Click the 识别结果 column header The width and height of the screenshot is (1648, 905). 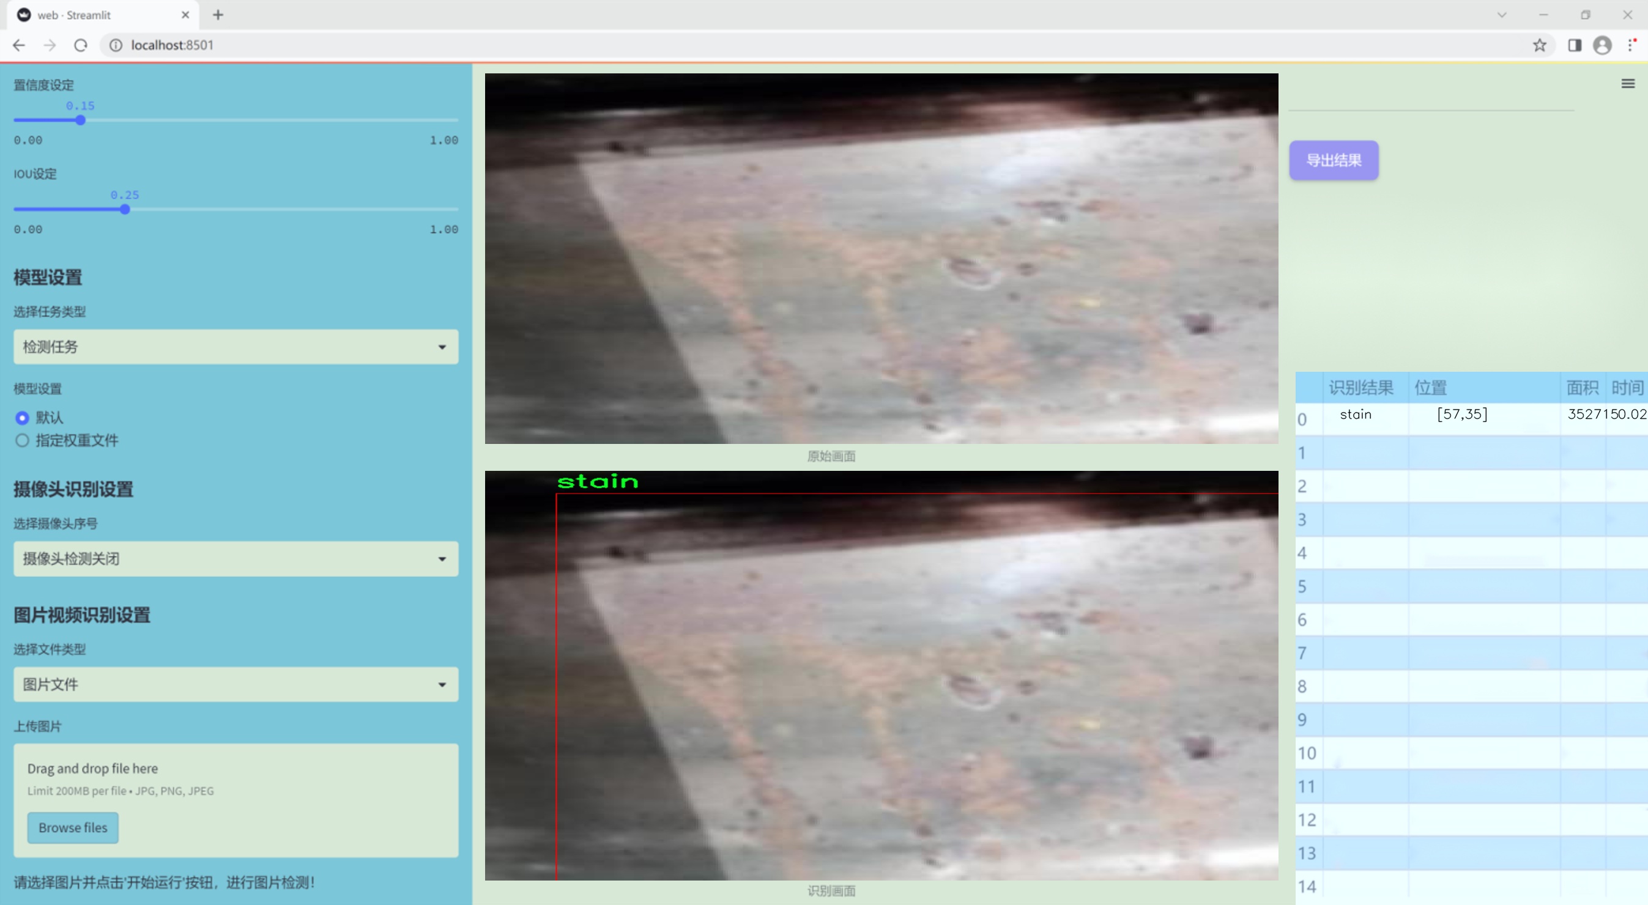coord(1360,388)
